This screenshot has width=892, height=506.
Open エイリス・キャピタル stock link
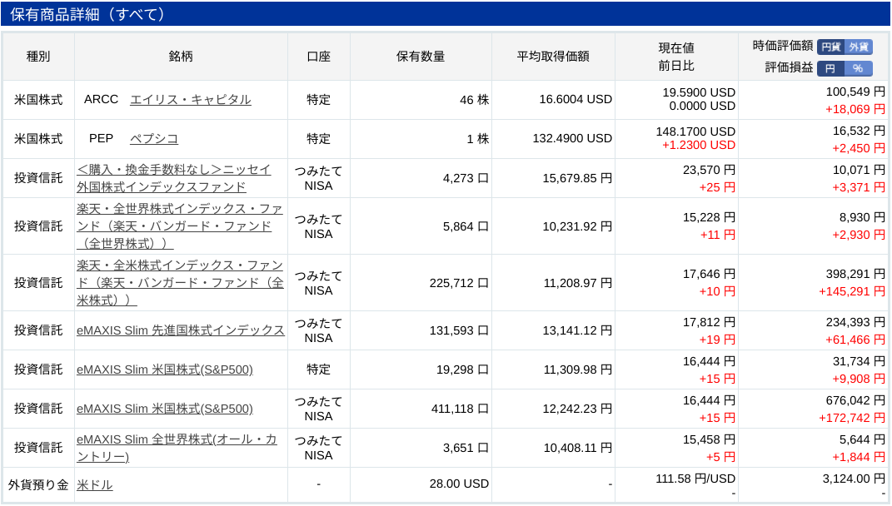coord(191,100)
